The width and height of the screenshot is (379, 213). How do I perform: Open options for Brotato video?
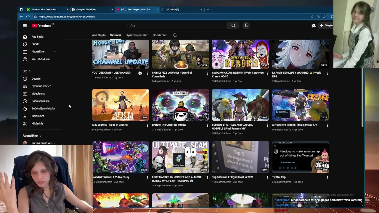tap(207, 125)
